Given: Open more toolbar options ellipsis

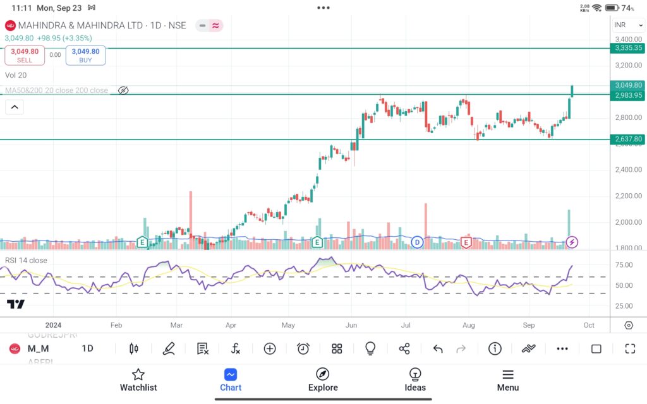Looking at the screenshot, I should 562,348.
